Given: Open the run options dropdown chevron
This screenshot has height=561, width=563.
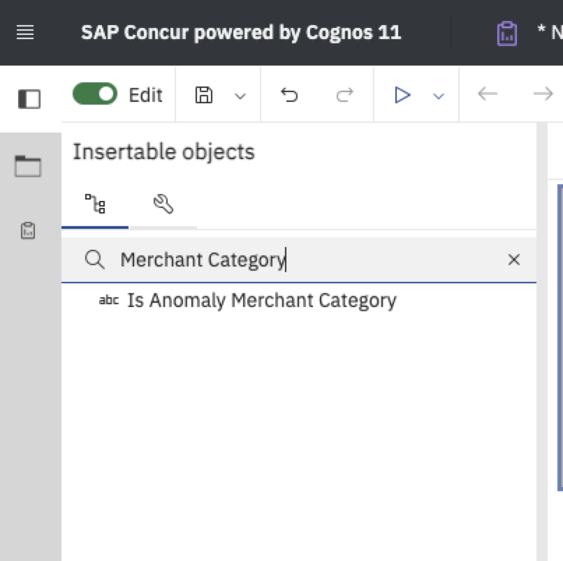Looking at the screenshot, I should coord(439,96).
